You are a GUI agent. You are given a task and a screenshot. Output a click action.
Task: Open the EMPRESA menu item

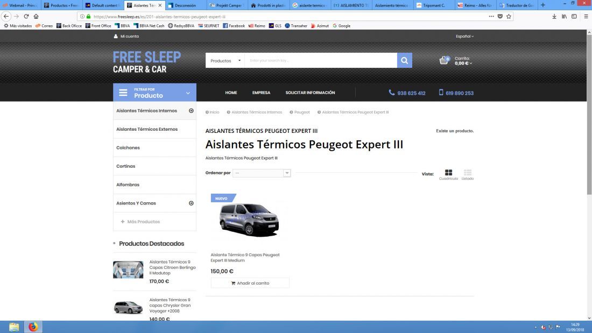coord(261,93)
